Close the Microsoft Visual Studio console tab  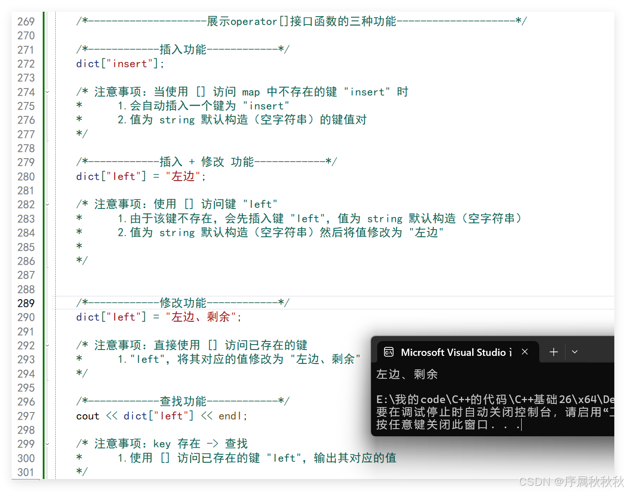click(x=524, y=352)
